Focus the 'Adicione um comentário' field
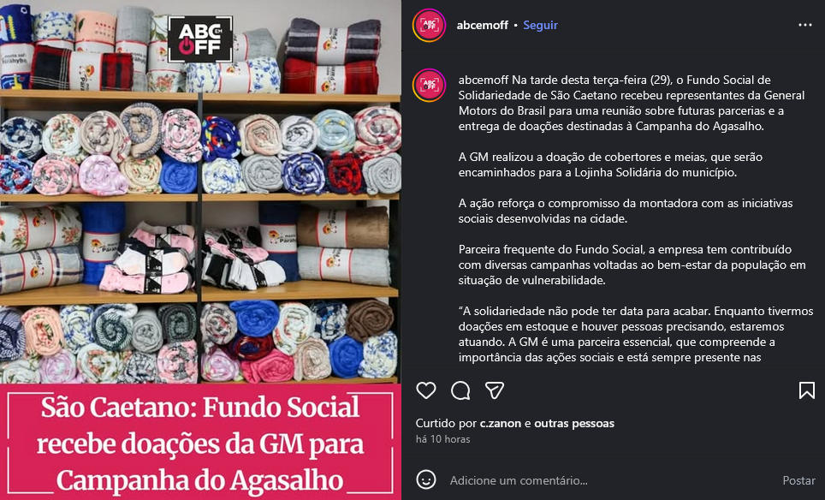This screenshot has width=825, height=500. pyautogui.click(x=610, y=480)
